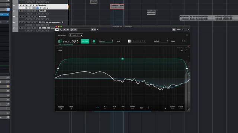Select the left white band-edge node
The height and width of the screenshot is (133, 238).
58,69
